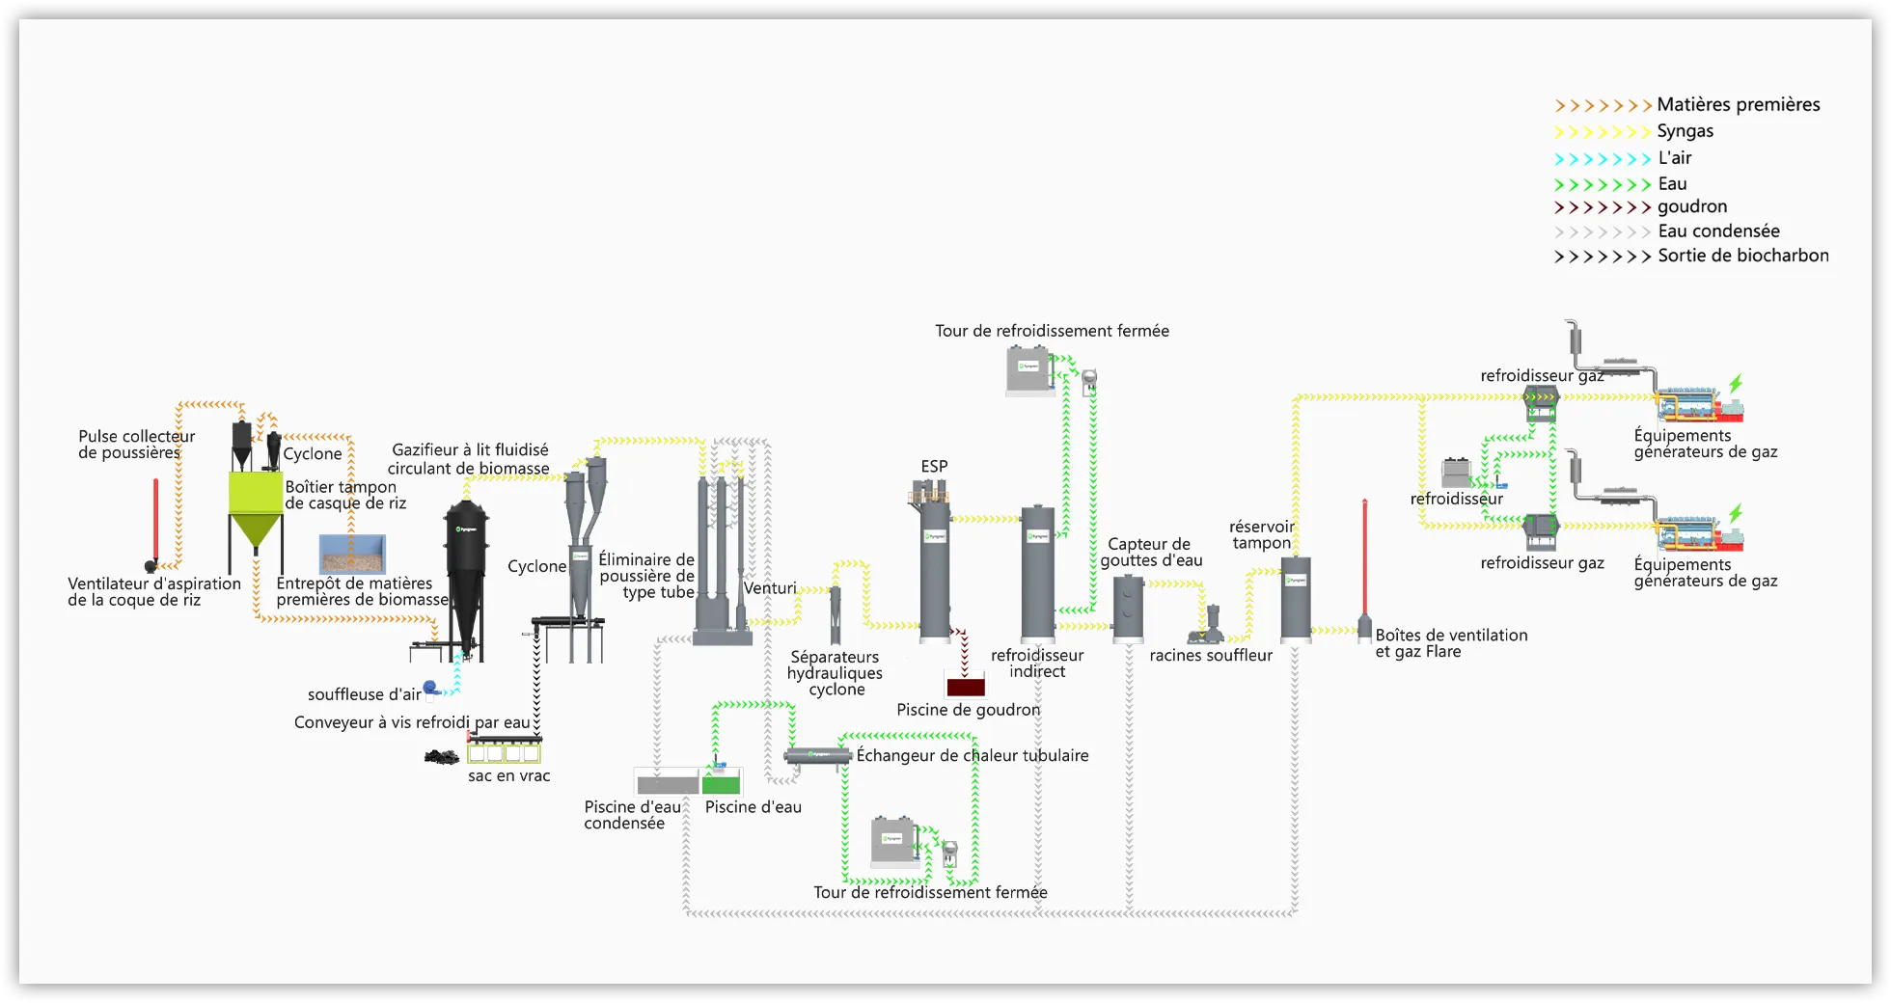Select the biomass raw material warehouse bin
The width and height of the screenshot is (1891, 1003).
(x=352, y=555)
